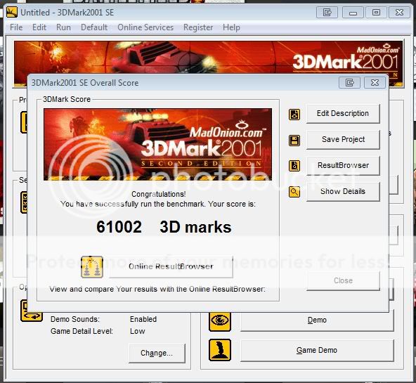Maximize the 3DMark2001 SE main window
This screenshot has height=383, width=416.
pos(376,13)
